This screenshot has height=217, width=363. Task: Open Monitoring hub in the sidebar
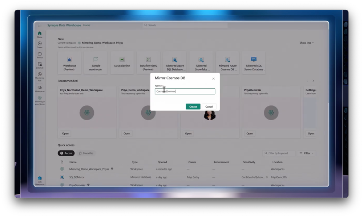(x=40, y=77)
